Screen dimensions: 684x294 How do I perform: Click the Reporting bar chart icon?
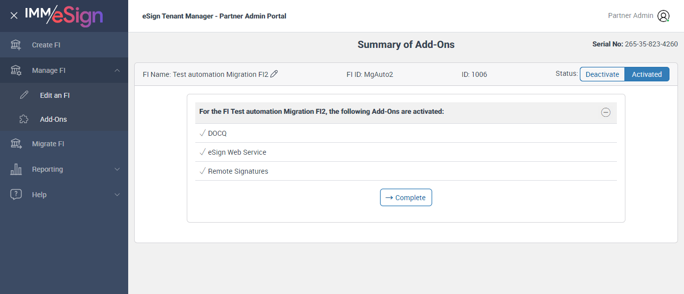(16, 169)
